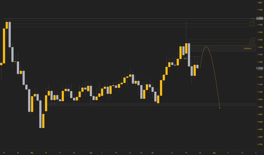Viewport: 264px width, 155px height.
Task: Select the Imbalance text annotation
Action: pos(248,48)
